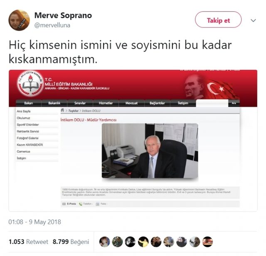
Task: Click the E-Posta envelope icon
Action: click(x=64, y=204)
